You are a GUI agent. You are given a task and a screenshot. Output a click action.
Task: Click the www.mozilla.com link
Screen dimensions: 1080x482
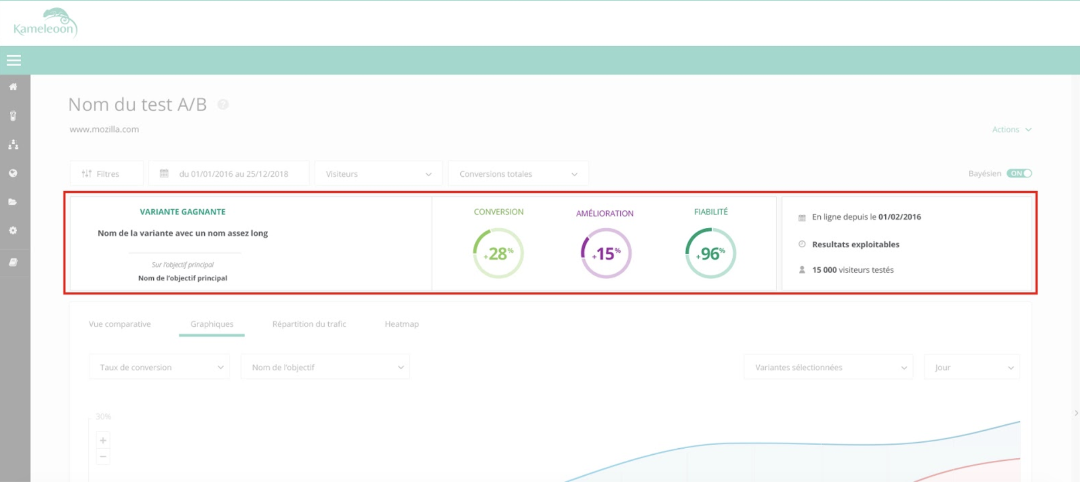104,129
